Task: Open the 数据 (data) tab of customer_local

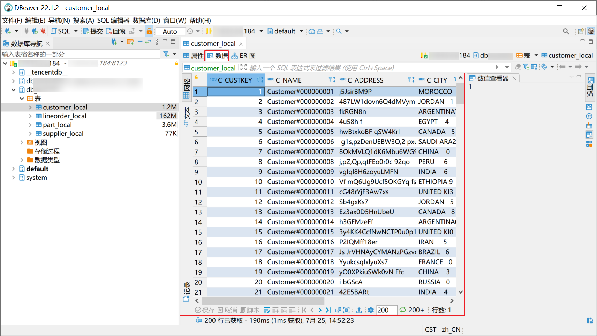Action: [217, 55]
